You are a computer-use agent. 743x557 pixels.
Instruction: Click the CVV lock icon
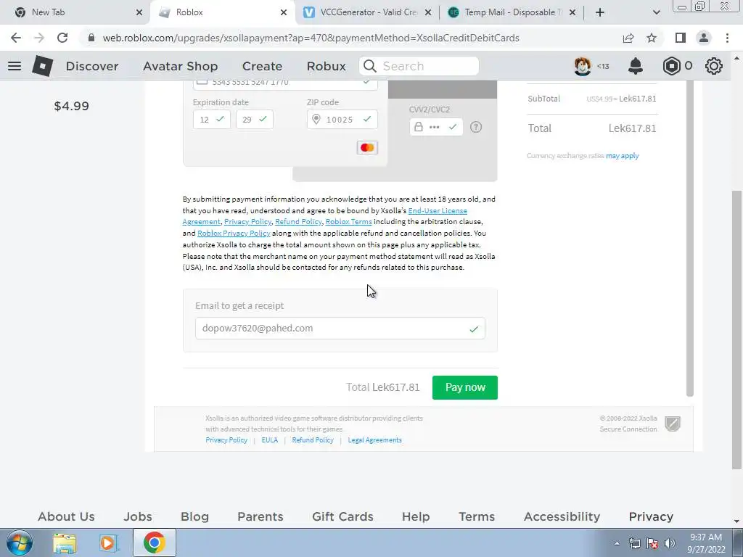(x=419, y=126)
